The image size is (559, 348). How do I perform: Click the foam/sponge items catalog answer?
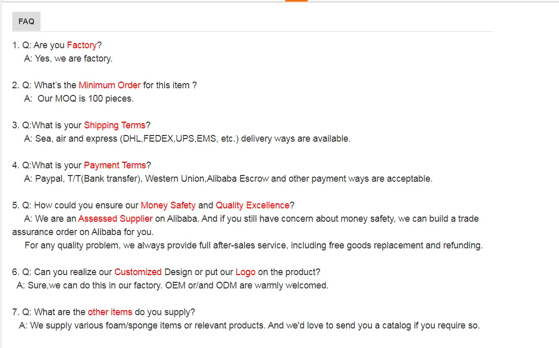point(250,325)
